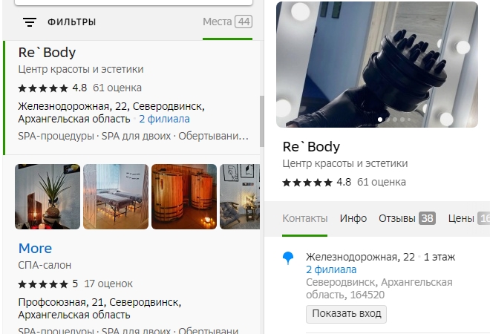Click star rating in Re`Body details card

coord(307,183)
